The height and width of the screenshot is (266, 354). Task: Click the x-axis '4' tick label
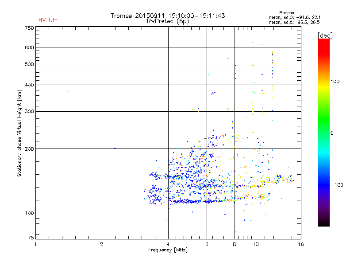click(x=168, y=244)
